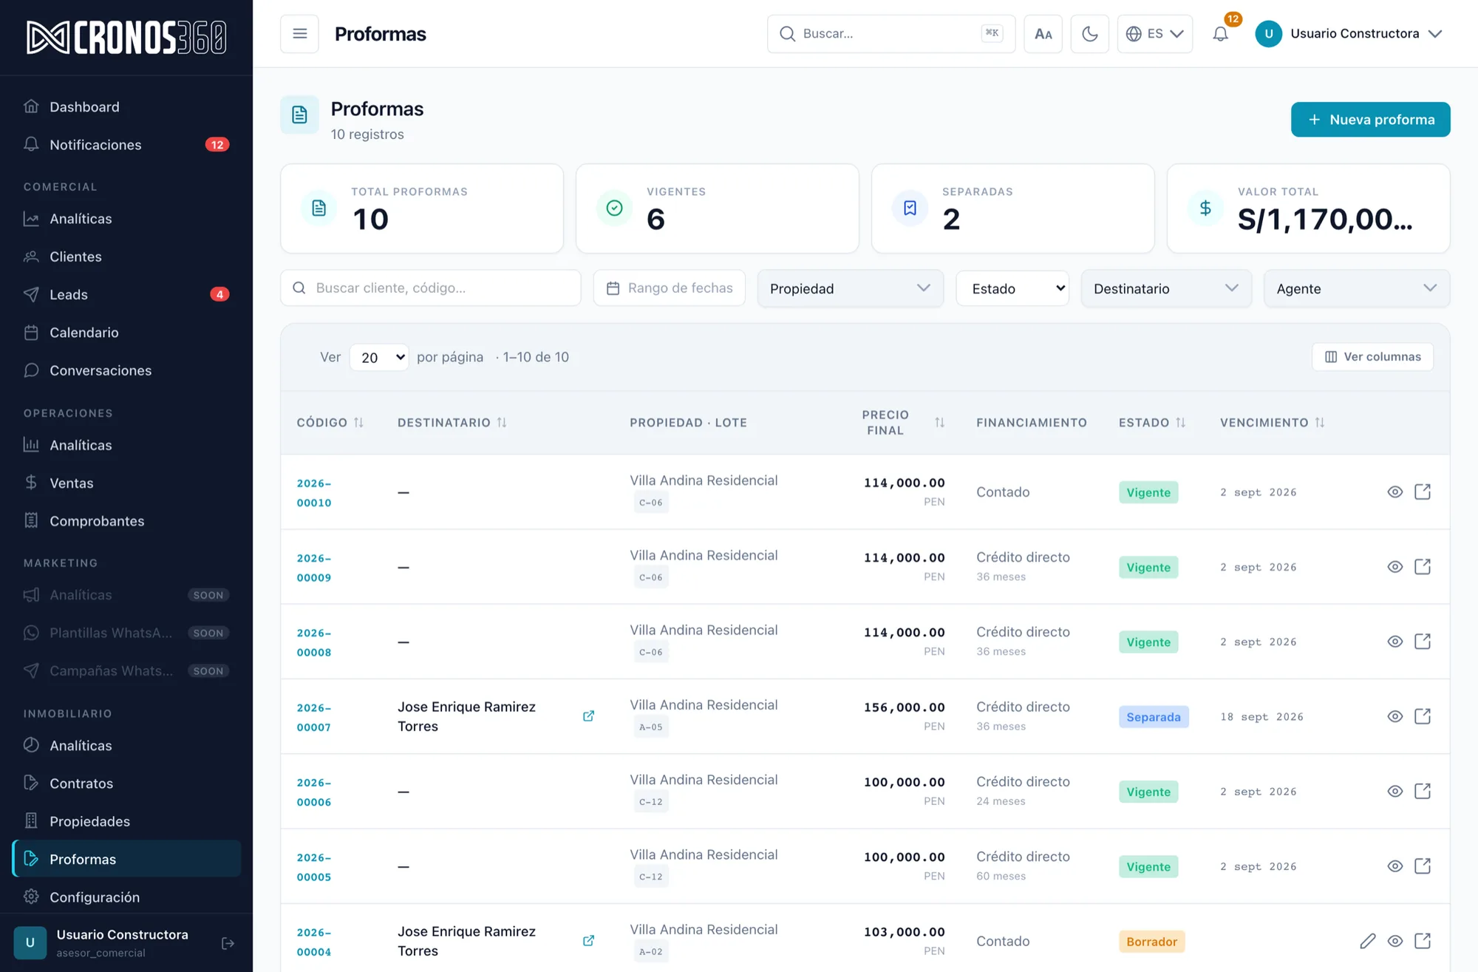Screen dimensions: 1478x972
Task: View the proforma 2026-00005 using the eye icon
Action: 1394,866
